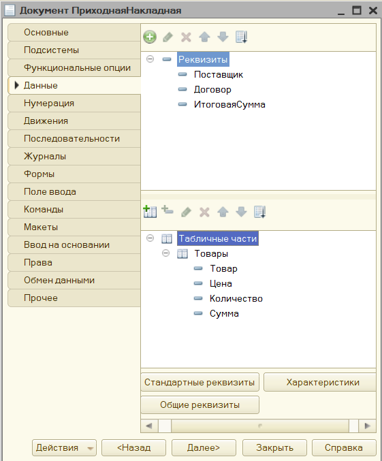Open the Характеристики button
The image size is (382, 461).
click(320, 382)
